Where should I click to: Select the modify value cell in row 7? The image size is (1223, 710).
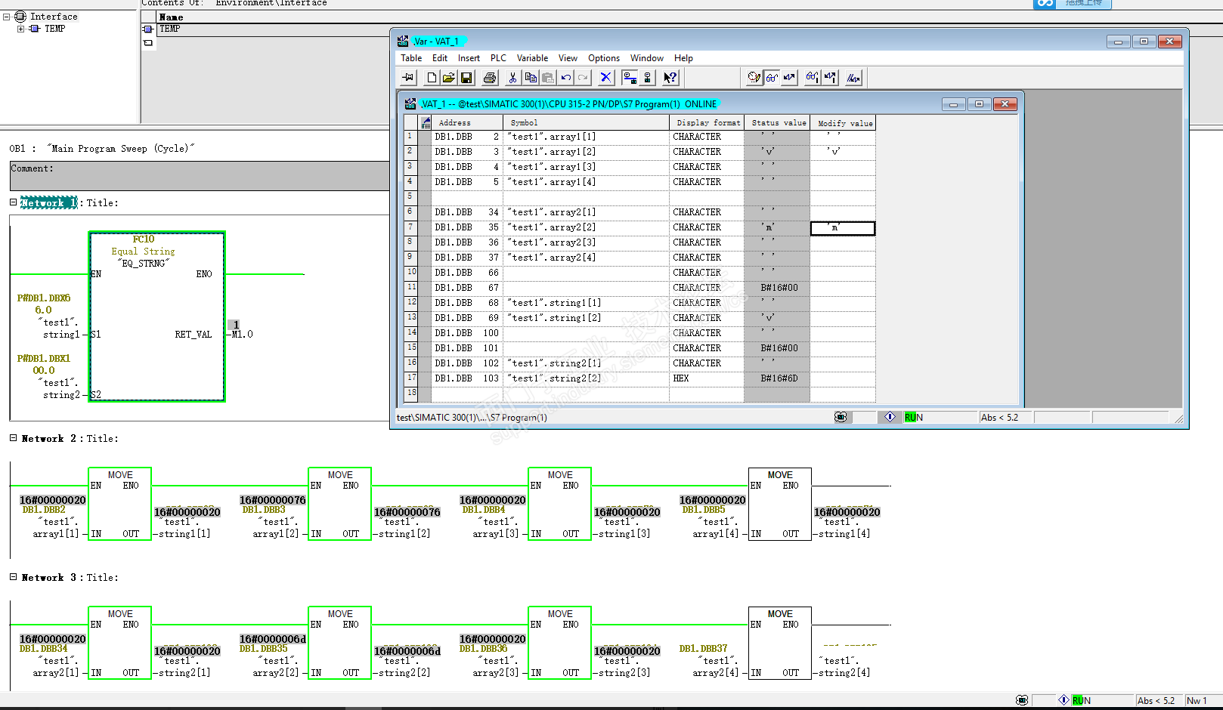click(x=843, y=228)
